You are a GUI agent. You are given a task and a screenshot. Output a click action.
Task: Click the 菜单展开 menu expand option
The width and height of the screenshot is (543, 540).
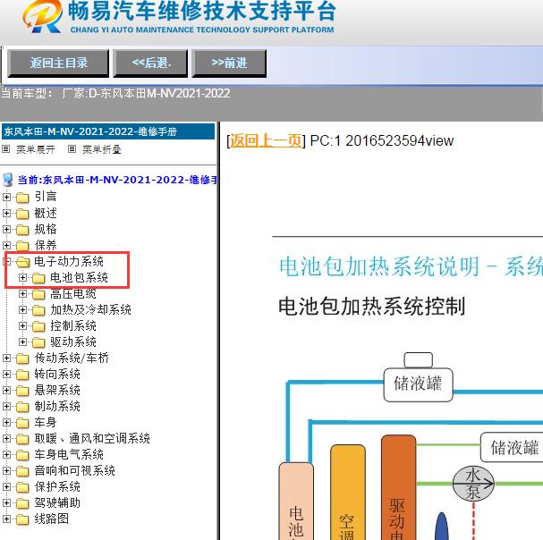tap(36, 149)
